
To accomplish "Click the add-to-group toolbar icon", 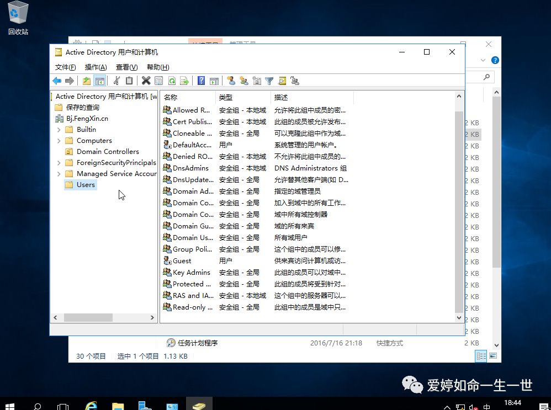I will point(295,81).
